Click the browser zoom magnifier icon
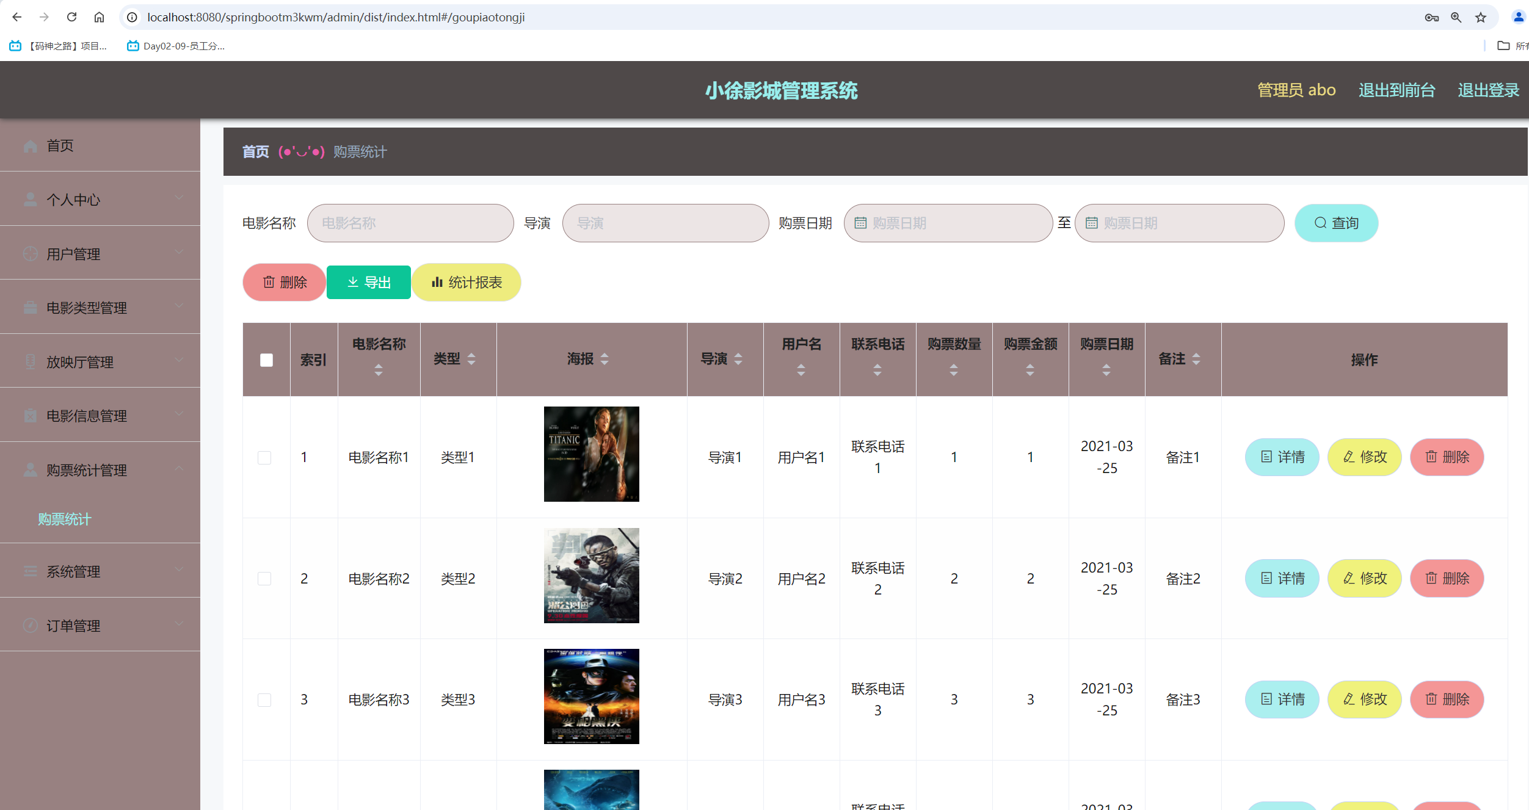 tap(1456, 17)
